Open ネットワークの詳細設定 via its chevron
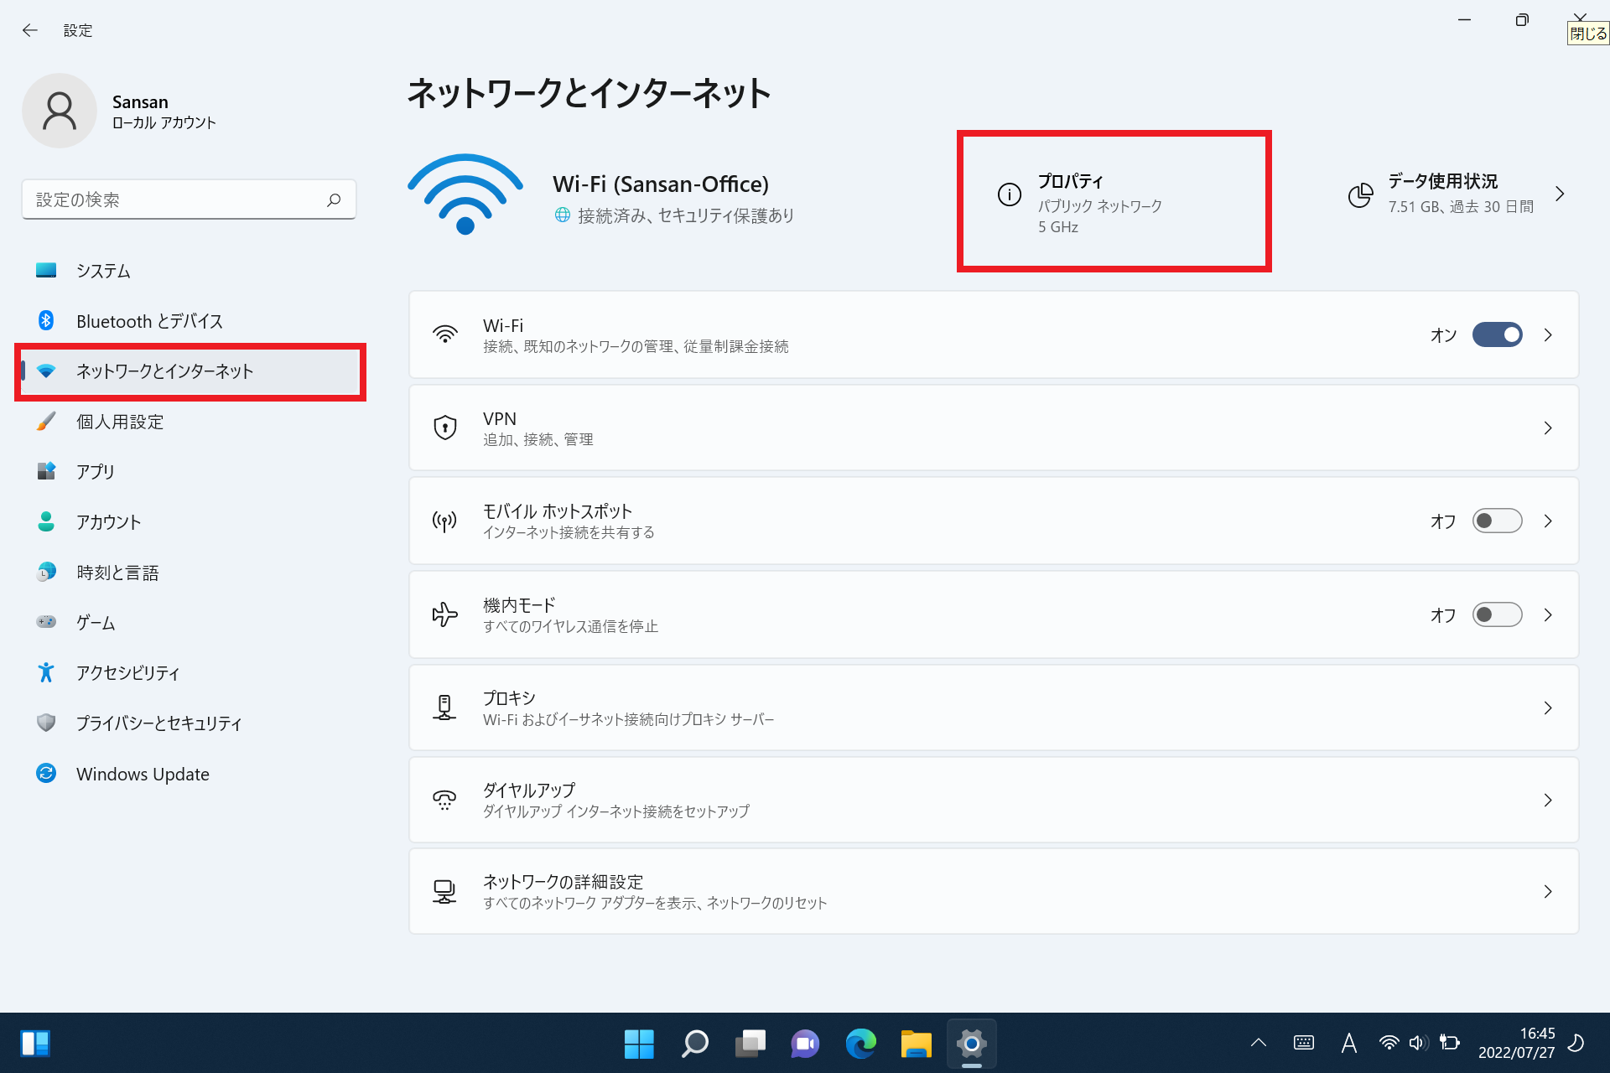Screen dimensions: 1610x1073 (1548, 891)
